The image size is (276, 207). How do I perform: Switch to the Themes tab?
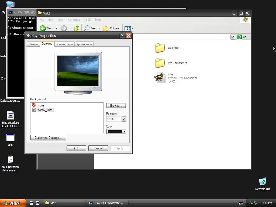coord(33,44)
